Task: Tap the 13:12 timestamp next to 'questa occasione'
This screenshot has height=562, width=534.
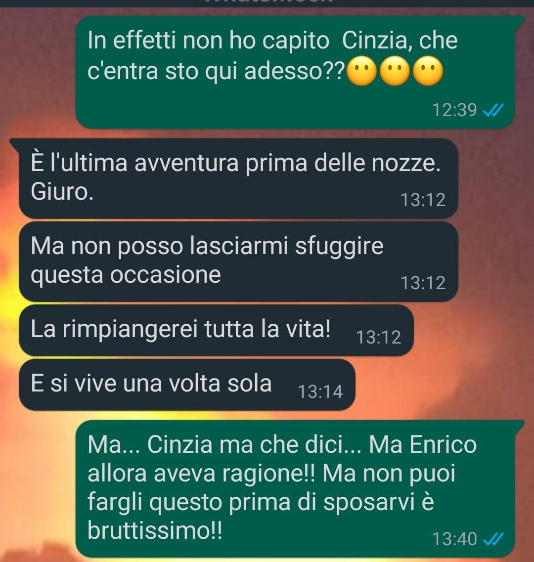Action: point(423,283)
